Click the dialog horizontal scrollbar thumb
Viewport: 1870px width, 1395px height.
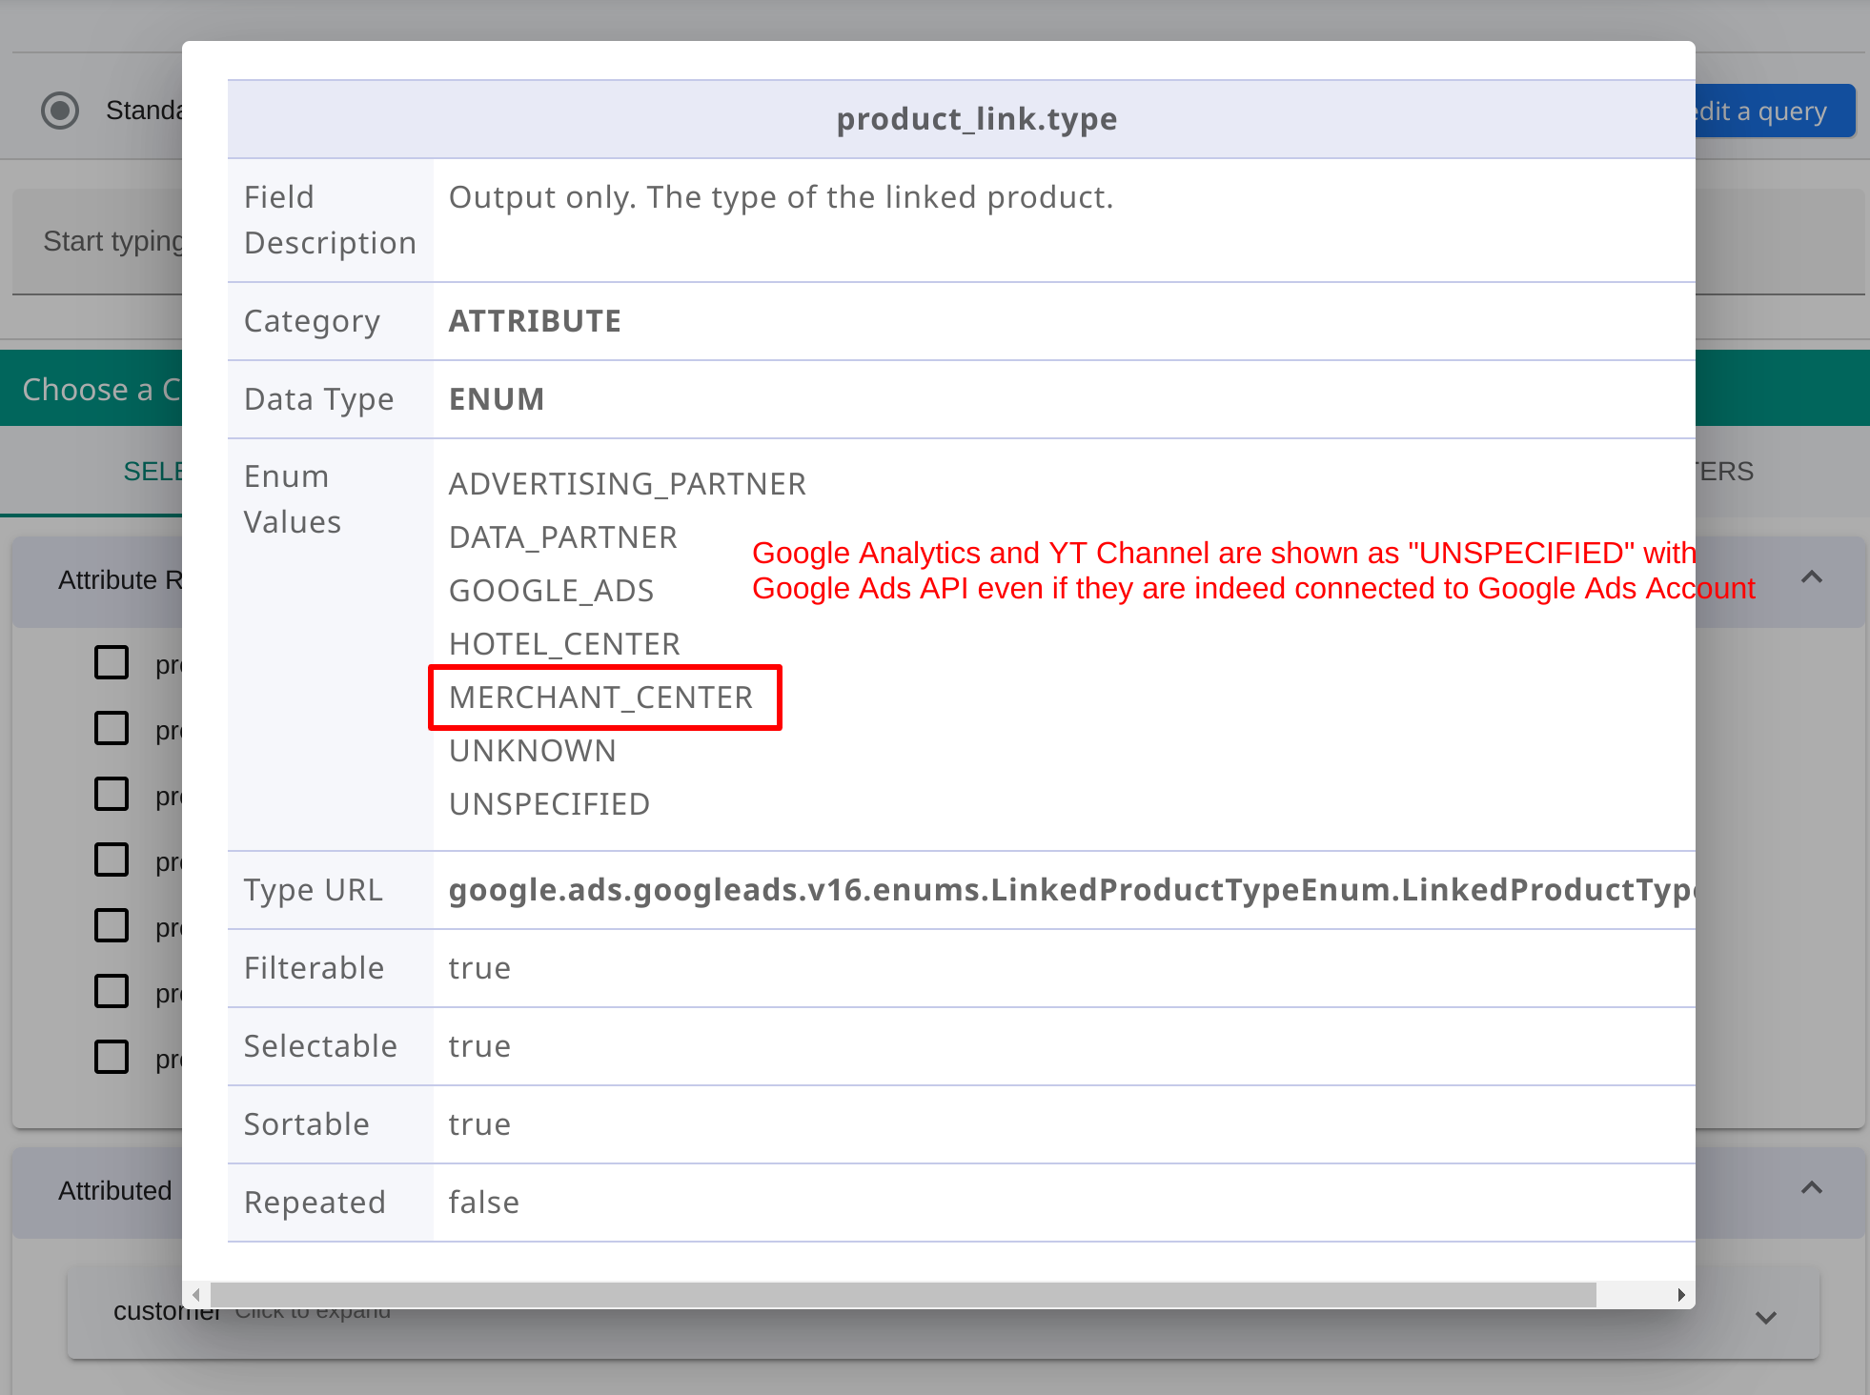[x=903, y=1295]
